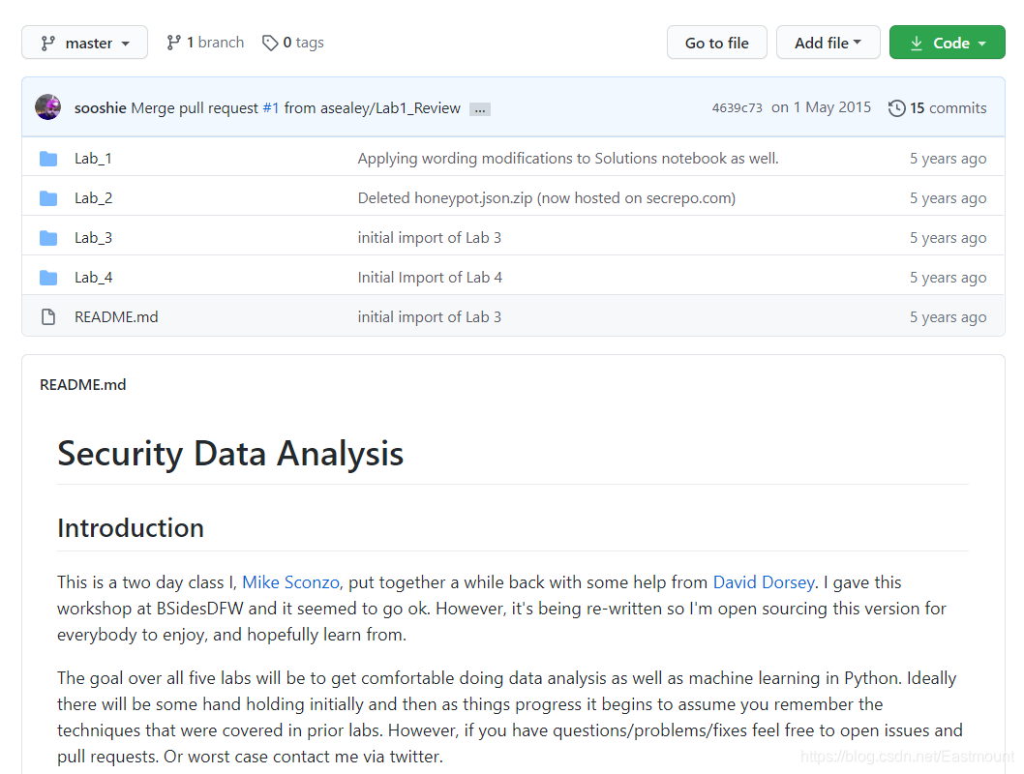The height and width of the screenshot is (774, 1024).
Task: Open the Lab_2 folder
Action: (93, 197)
